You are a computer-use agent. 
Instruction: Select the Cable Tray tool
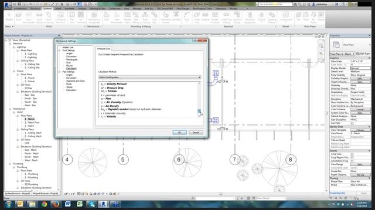(197, 17)
